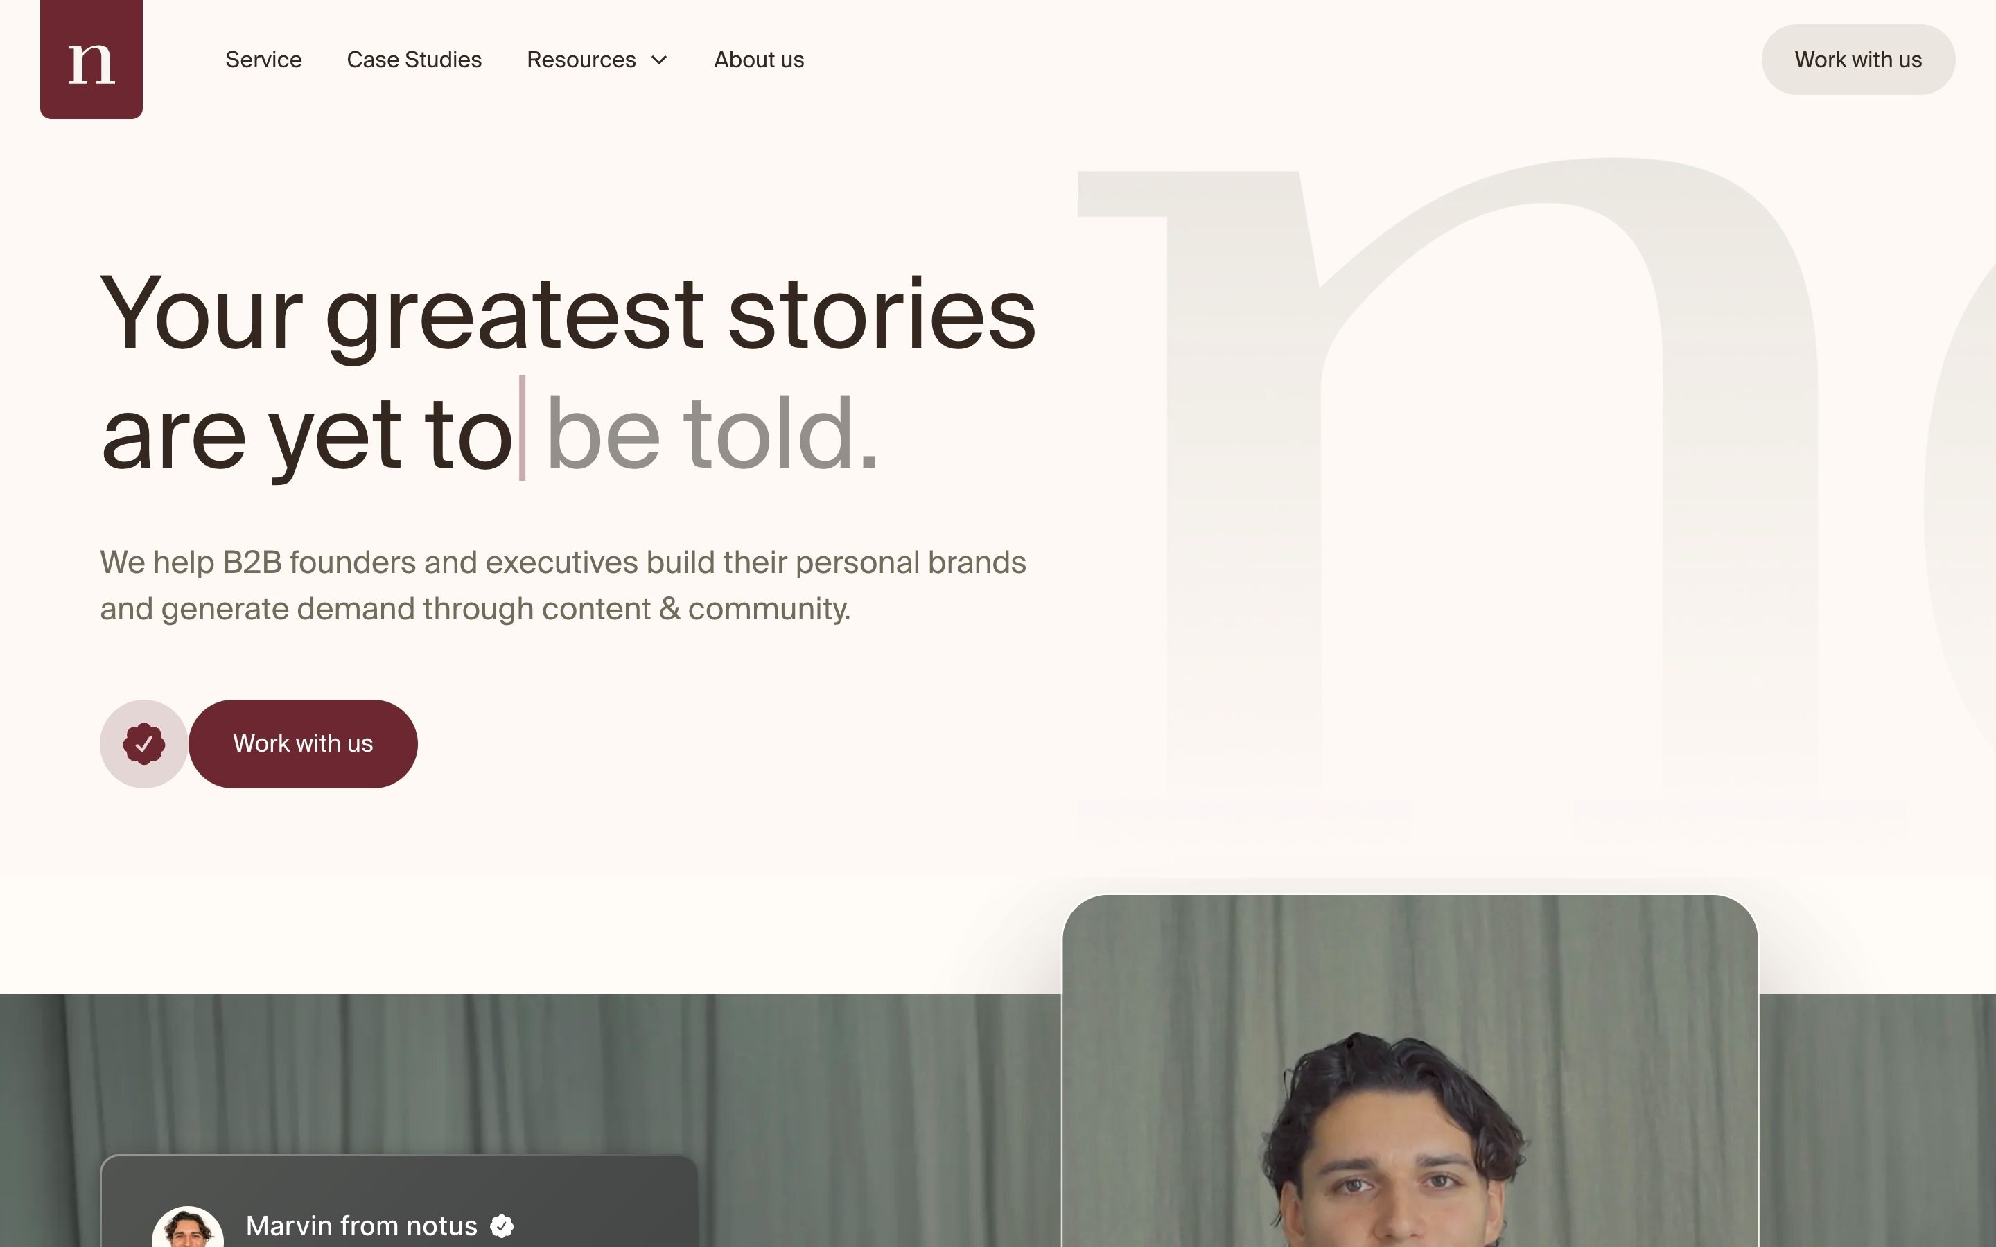Screen dimensions: 1996x1247
Task: Click the pink typing cursor bar
Action: coord(522,427)
